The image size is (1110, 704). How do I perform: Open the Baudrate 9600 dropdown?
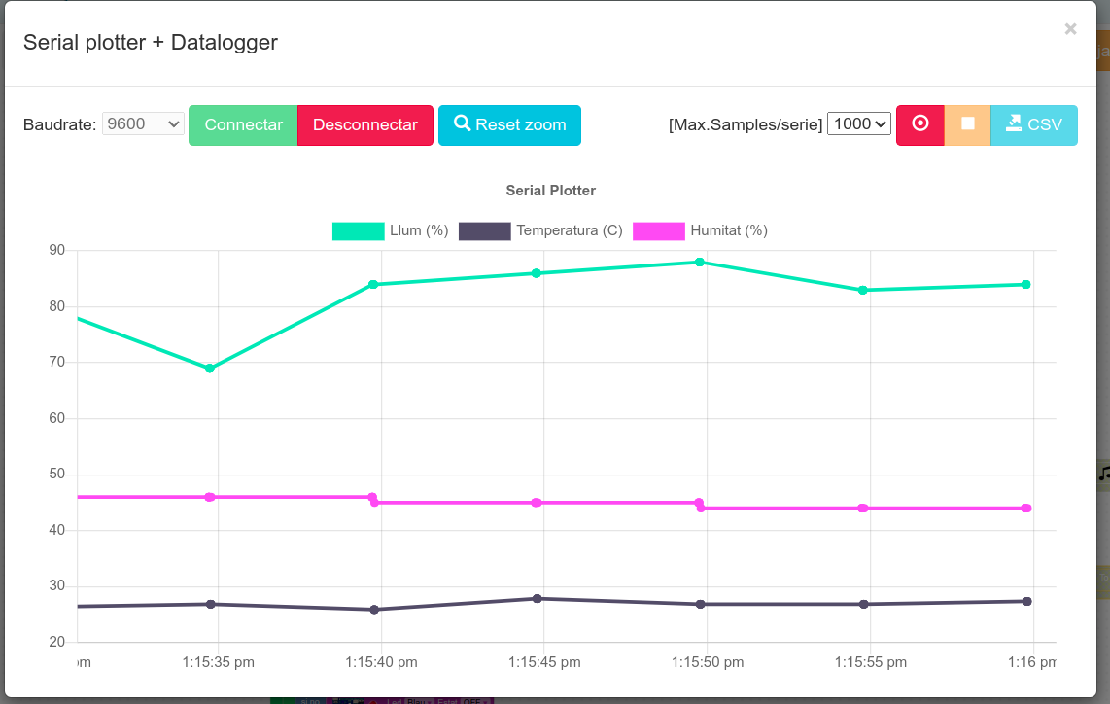[143, 123]
